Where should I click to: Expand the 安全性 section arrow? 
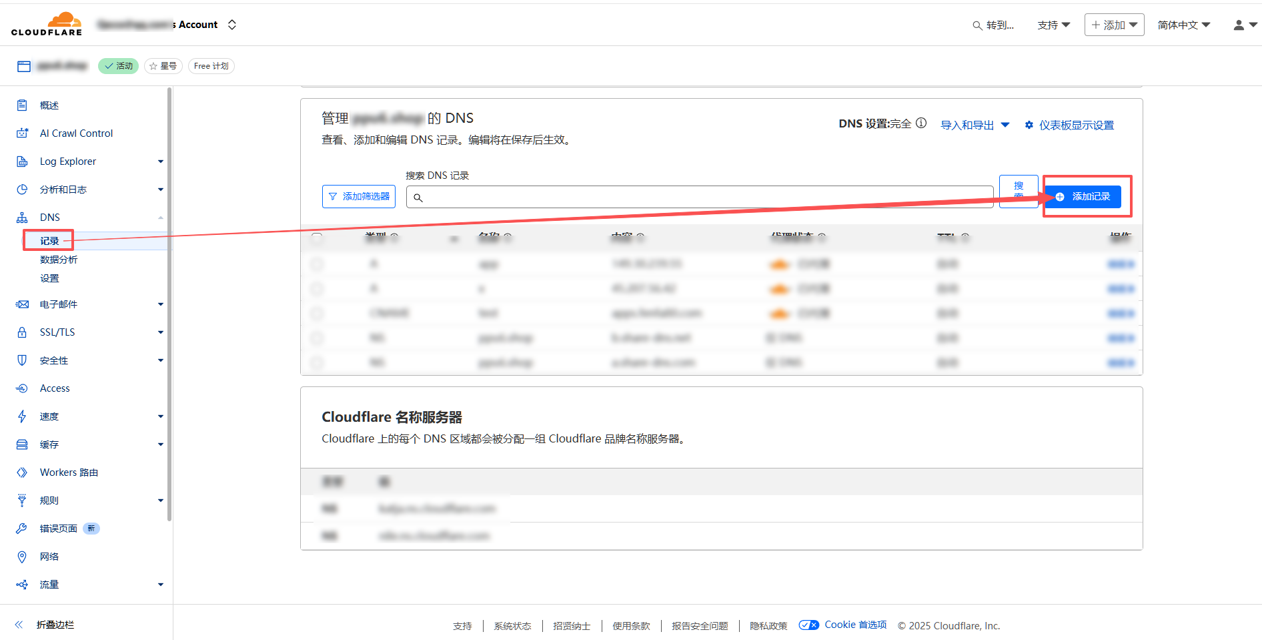coord(161,360)
